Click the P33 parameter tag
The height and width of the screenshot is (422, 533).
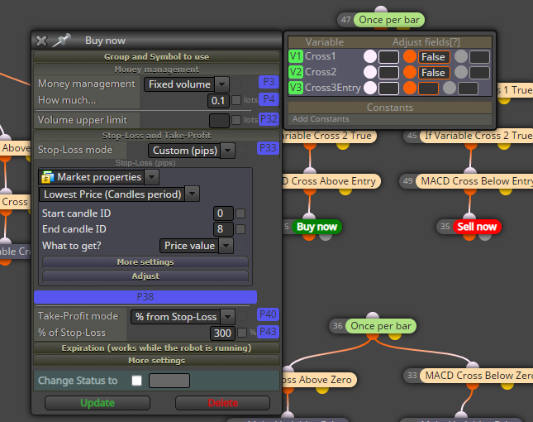coord(268,148)
